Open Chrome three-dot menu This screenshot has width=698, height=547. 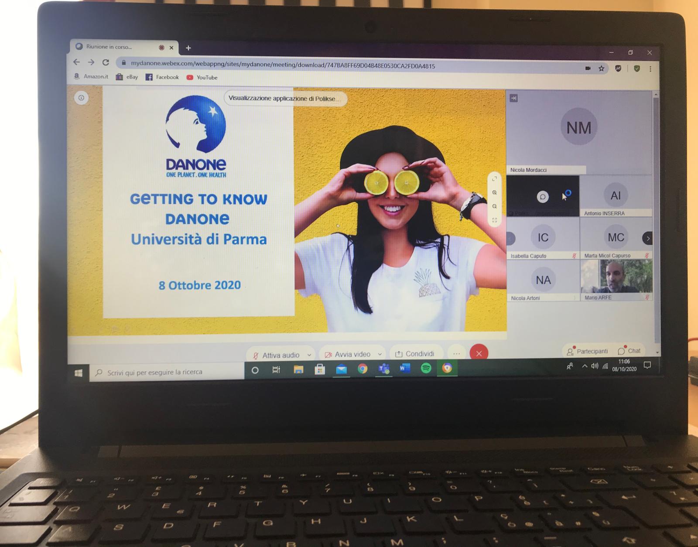650,69
